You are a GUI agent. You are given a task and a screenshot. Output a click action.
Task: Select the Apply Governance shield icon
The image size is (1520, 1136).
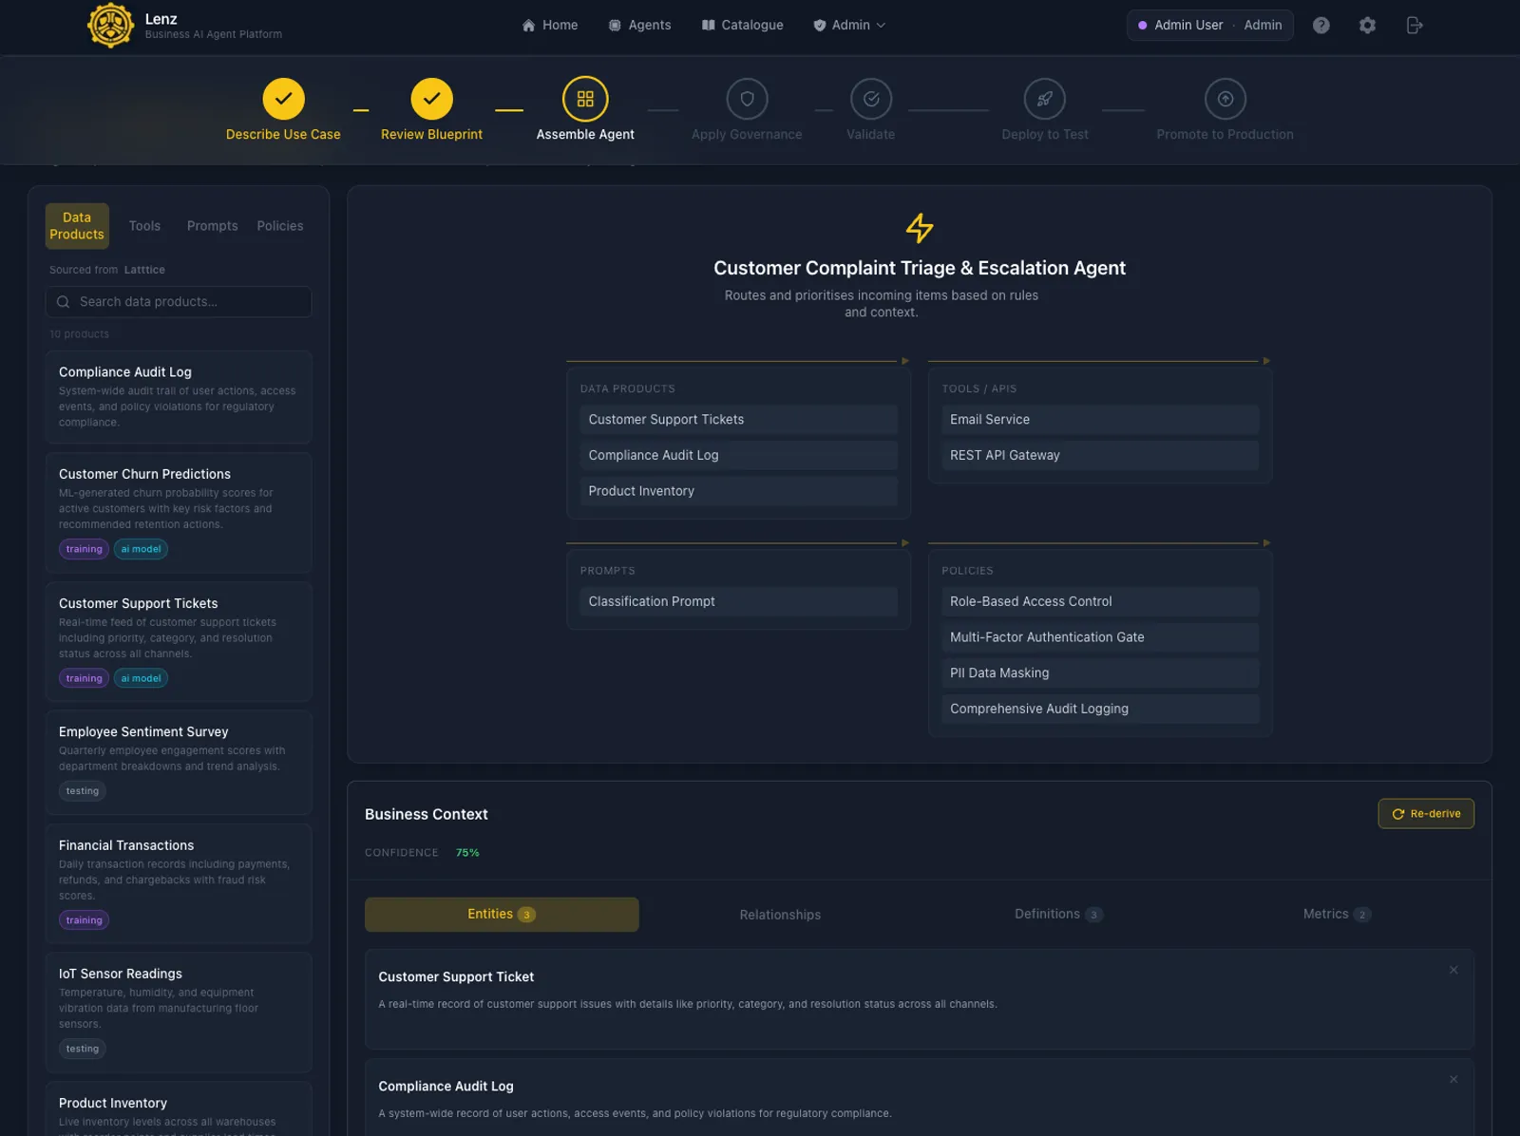click(747, 99)
